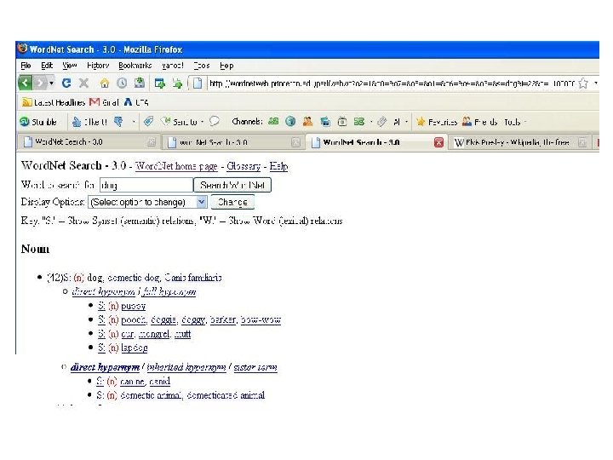Screen dimensions: 613x460
Task: Close the active WordNet Search tab
Action: (438, 142)
